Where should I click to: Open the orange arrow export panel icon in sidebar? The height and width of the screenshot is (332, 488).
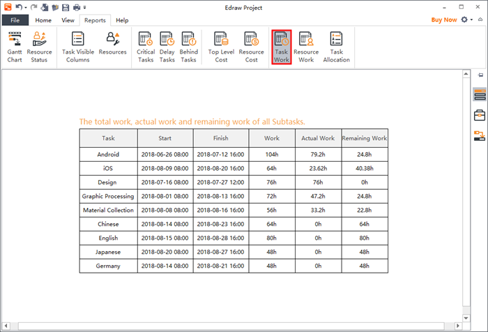tap(480, 136)
